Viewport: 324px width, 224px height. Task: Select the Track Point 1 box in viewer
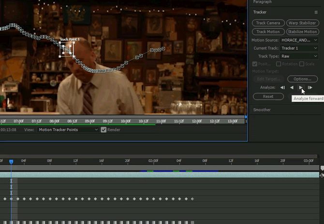[x=67, y=49]
